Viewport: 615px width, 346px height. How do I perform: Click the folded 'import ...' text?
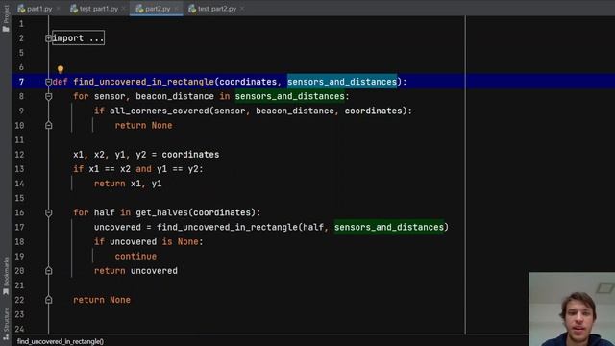(78, 38)
